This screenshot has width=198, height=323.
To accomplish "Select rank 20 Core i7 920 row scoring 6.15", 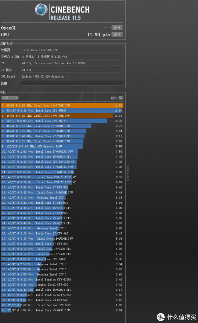I will tap(62, 203).
